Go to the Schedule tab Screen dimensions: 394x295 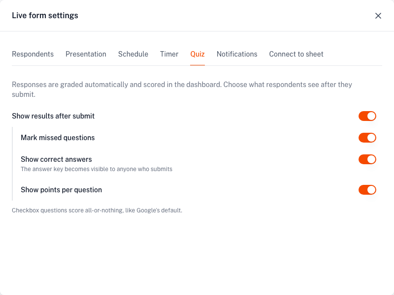coord(133,54)
